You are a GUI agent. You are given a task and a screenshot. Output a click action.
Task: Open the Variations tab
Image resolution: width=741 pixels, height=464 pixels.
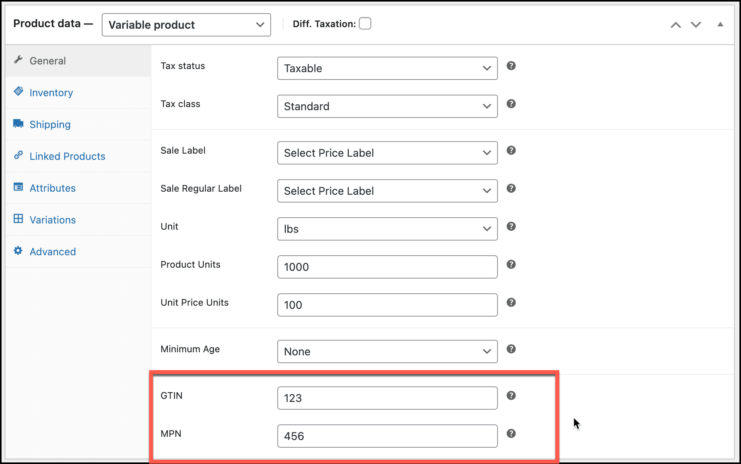(x=52, y=220)
